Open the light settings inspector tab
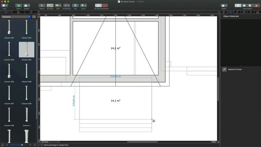The height and width of the screenshot is (147, 261). coord(251,12)
